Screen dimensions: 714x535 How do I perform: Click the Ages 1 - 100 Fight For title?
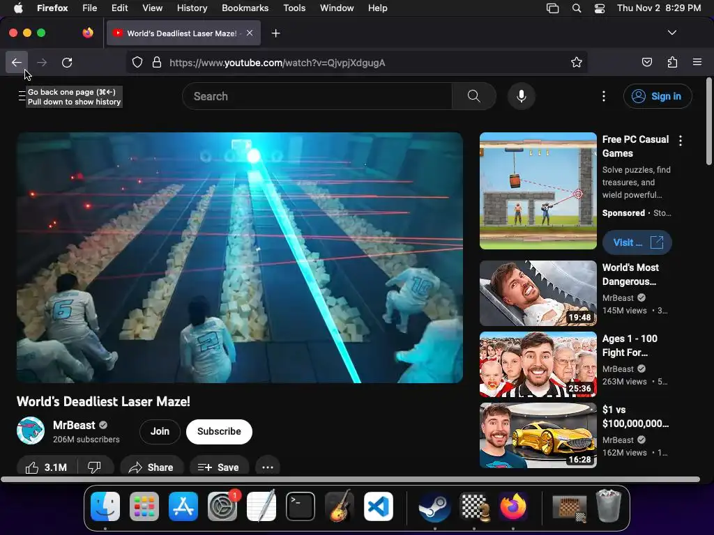point(630,346)
